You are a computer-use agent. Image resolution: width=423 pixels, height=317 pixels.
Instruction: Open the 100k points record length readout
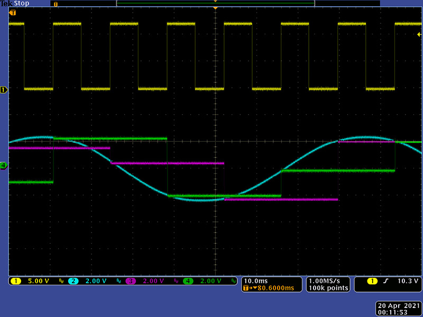[x=328, y=288]
